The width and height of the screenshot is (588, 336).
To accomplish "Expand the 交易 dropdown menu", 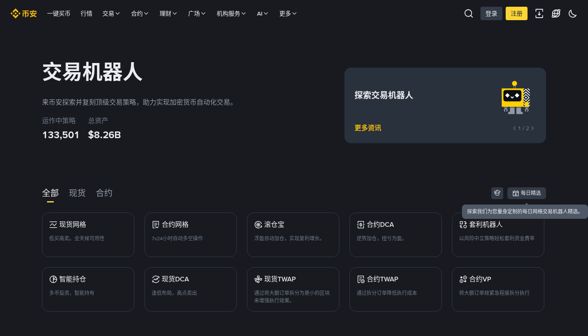I will (x=111, y=13).
